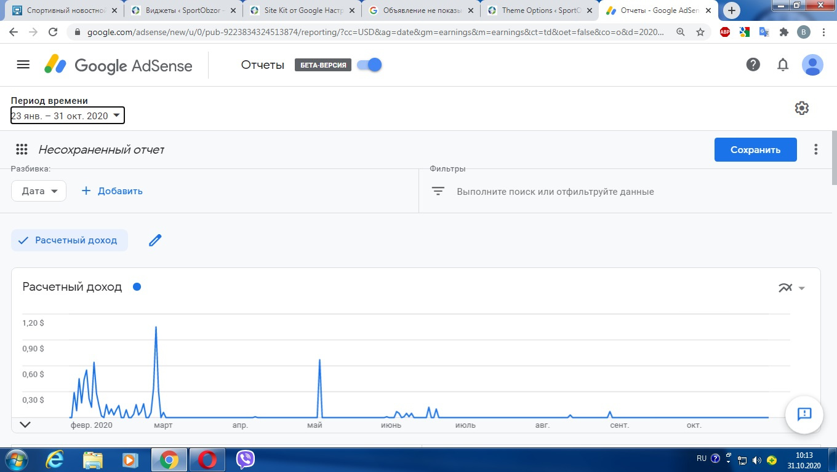Click the Добавить breakdown button
The width and height of the screenshot is (837, 472).
[112, 191]
